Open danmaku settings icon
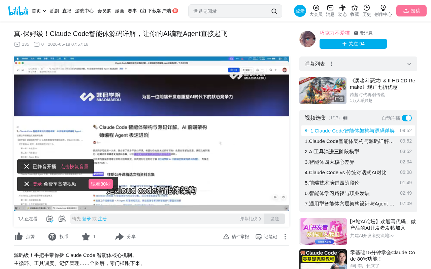Screen dimensions: 431x269 62,219
